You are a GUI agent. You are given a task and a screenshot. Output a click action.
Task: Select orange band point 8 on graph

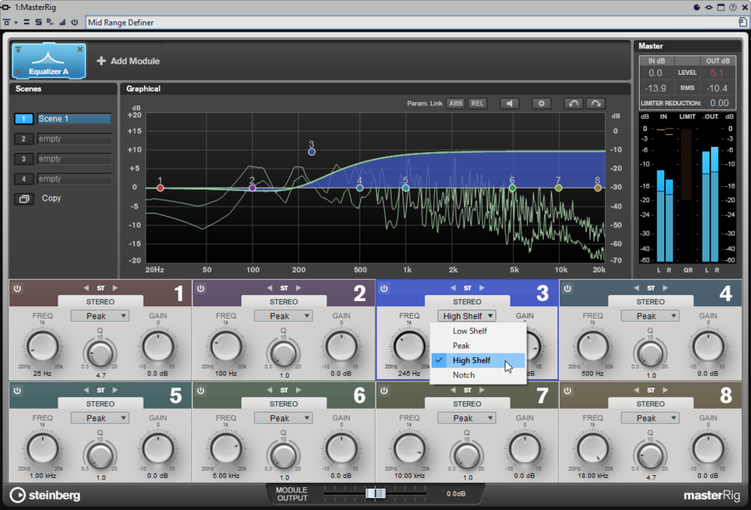click(598, 188)
